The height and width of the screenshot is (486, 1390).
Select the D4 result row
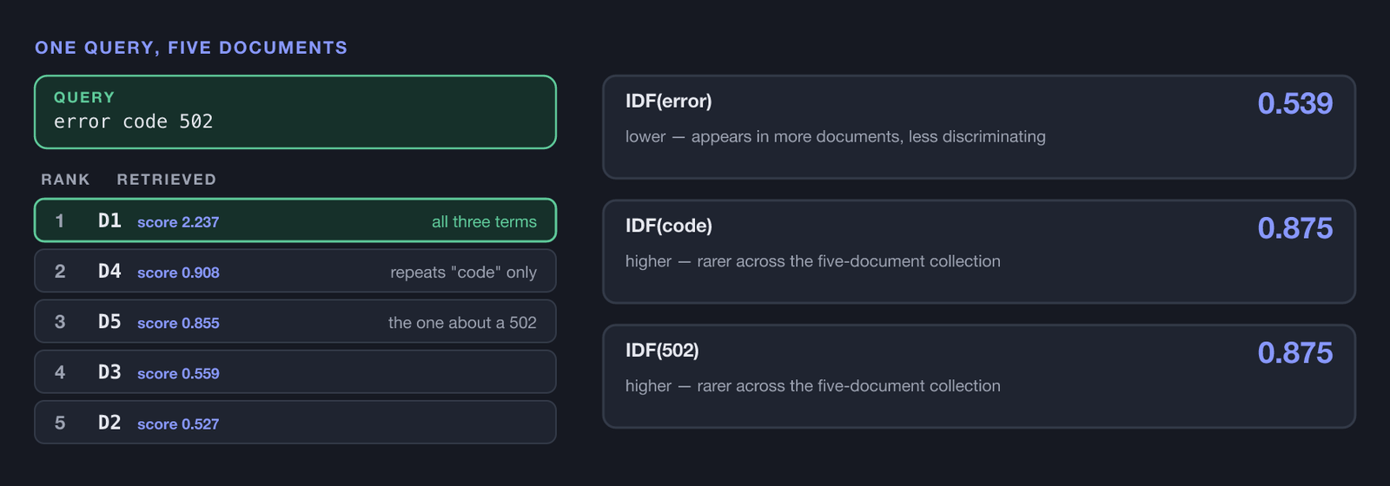pos(295,271)
